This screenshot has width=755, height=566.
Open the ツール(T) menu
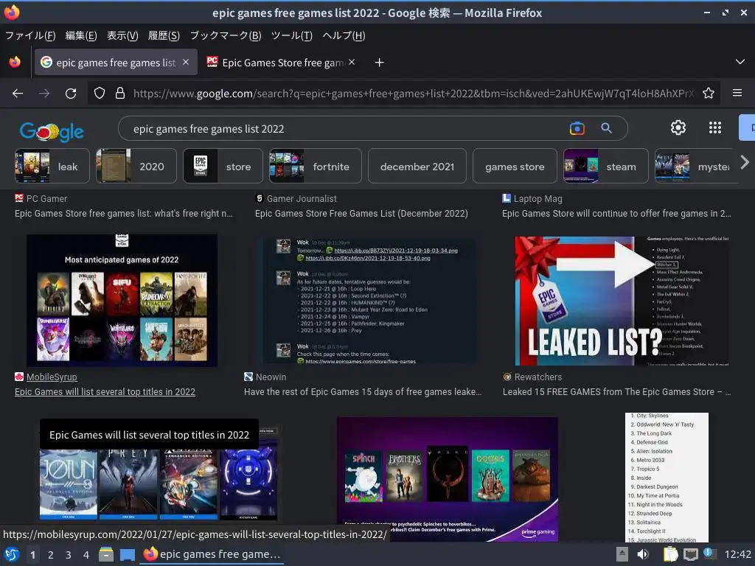point(292,35)
